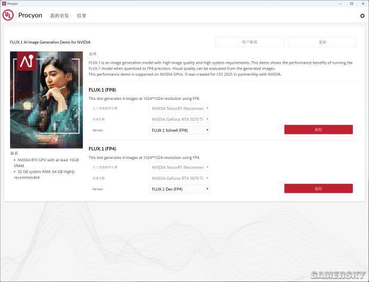The height and width of the screenshot is (282, 369).
Task: Click the 用户指南 button
Action: [x=249, y=42]
